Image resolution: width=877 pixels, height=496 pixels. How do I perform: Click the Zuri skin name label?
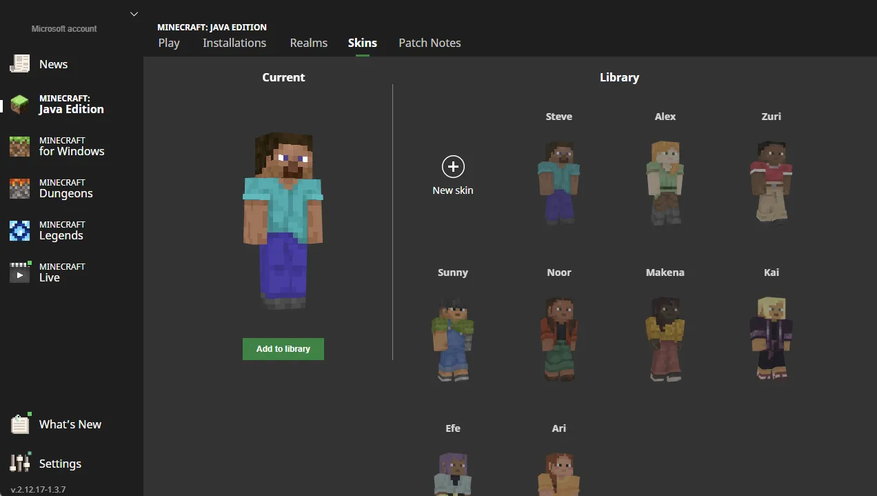pos(772,117)
